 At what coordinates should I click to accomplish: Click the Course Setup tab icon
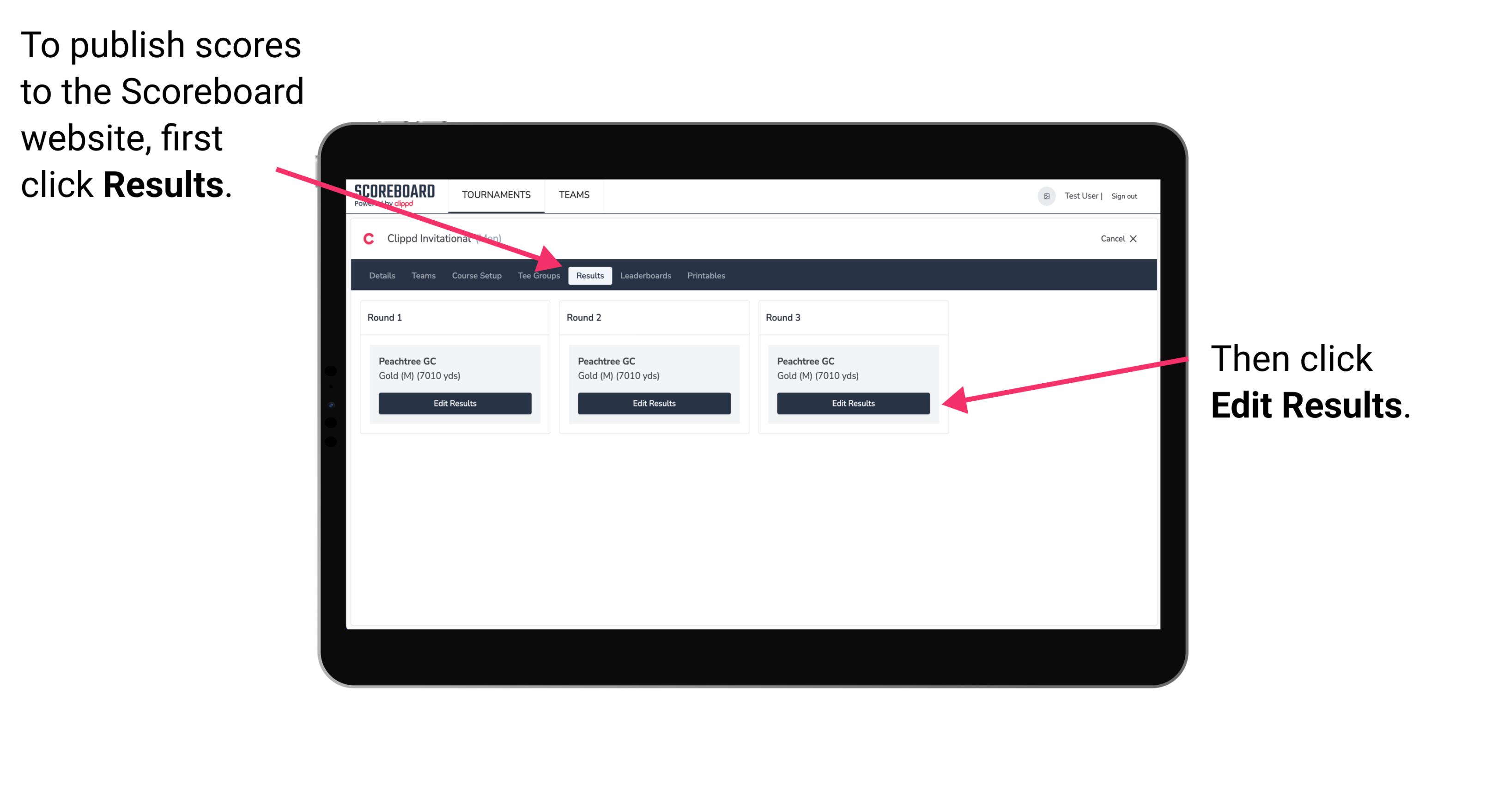tap(476, 276)
